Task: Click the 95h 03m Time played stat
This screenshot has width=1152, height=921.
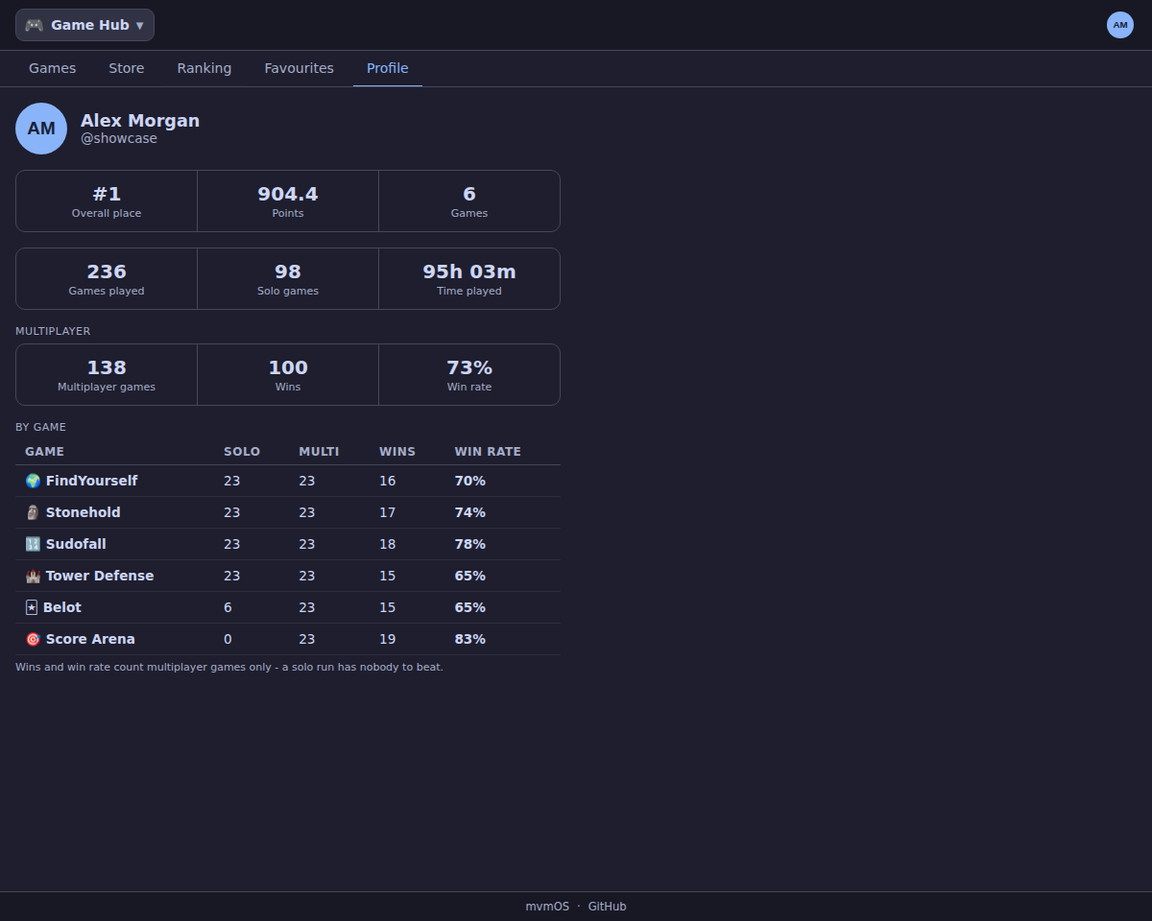Action: tap(469, 279)
